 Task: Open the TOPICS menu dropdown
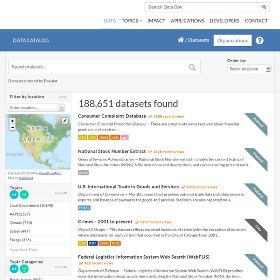point(132,21)
